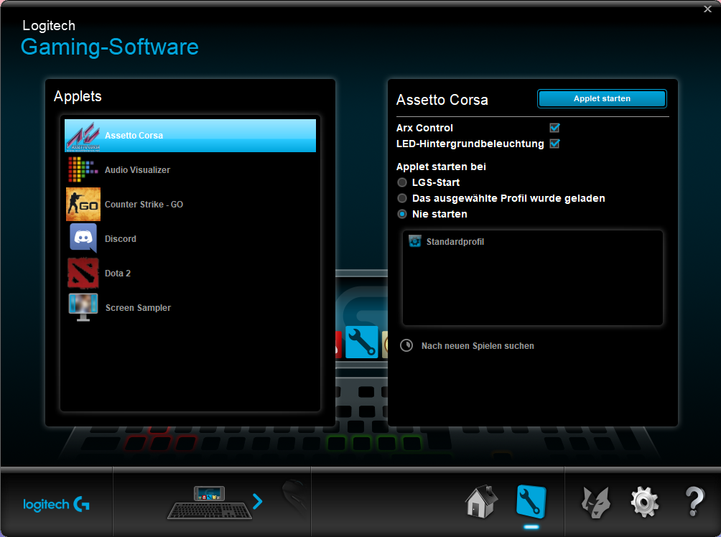Toggle the Arx Control checkbox
721x537 pixels.
point(554,128)
